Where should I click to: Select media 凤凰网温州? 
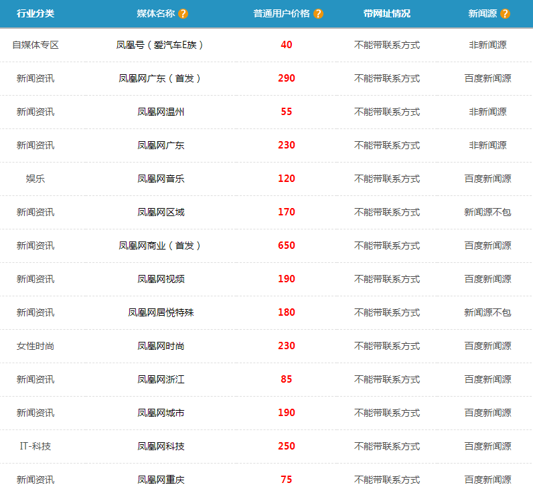click(x=161, y=112)
